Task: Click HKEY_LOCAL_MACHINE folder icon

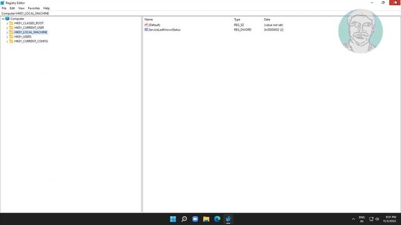Action: click(11, 32)
